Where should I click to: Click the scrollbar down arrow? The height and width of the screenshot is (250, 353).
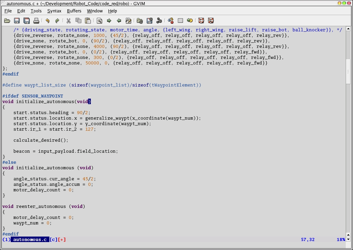tap(349, 239)
